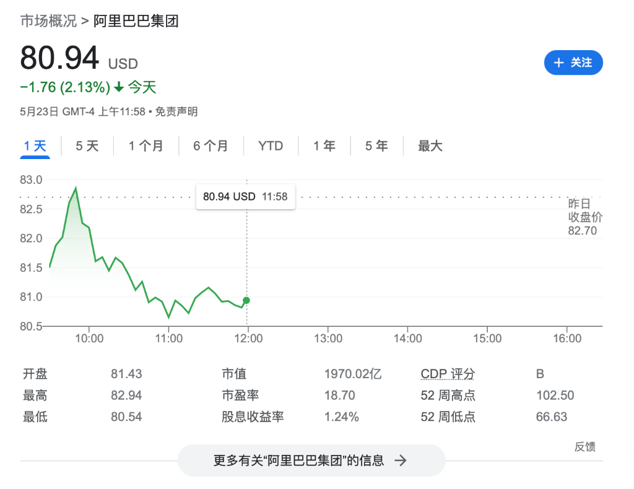Click the 52 周高点 value 102.50

[x=555, y=396]
